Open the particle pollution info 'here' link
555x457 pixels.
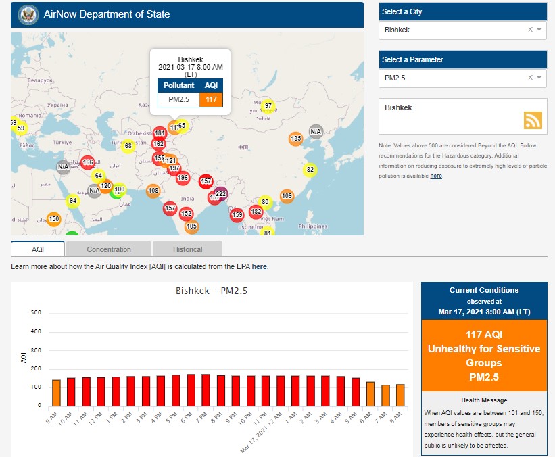click(x=436, y=176)
